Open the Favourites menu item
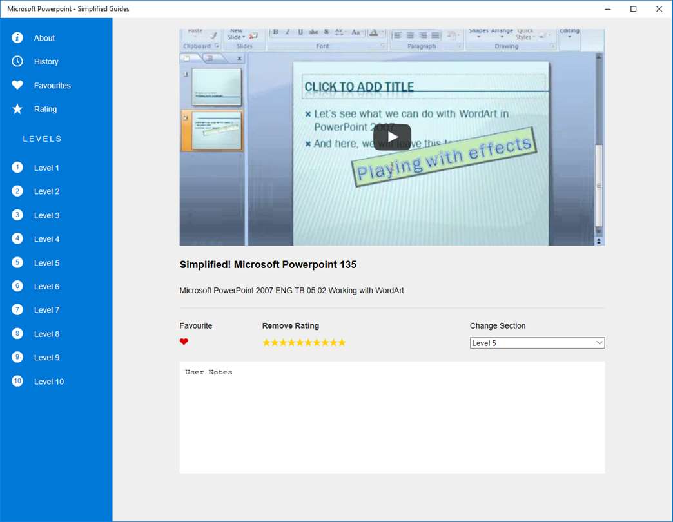Image resolution: width=673 pixels, height=522 pixels. pos(52,86)
